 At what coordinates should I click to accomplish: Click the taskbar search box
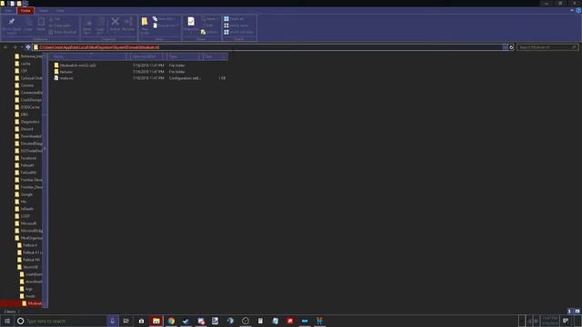[61, 321]
